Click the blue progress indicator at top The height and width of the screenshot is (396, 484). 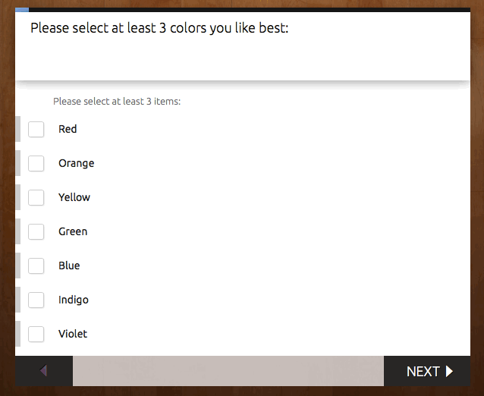pyautogui.click(x=22, y=10)
